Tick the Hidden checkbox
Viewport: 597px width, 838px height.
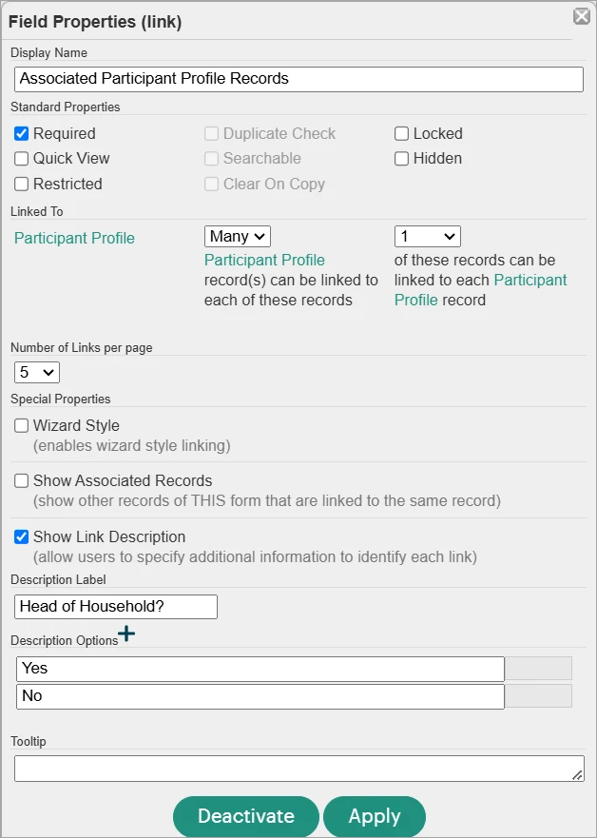click(401, 159)
